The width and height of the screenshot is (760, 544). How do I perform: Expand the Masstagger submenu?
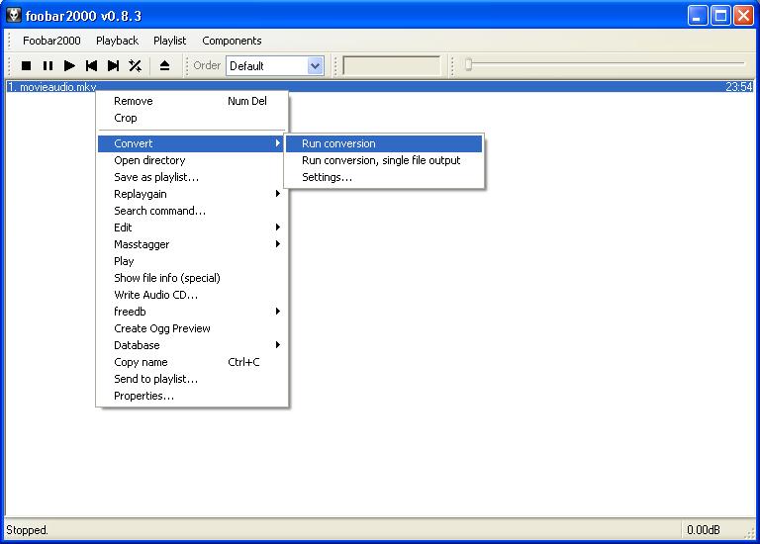point(192,244)
